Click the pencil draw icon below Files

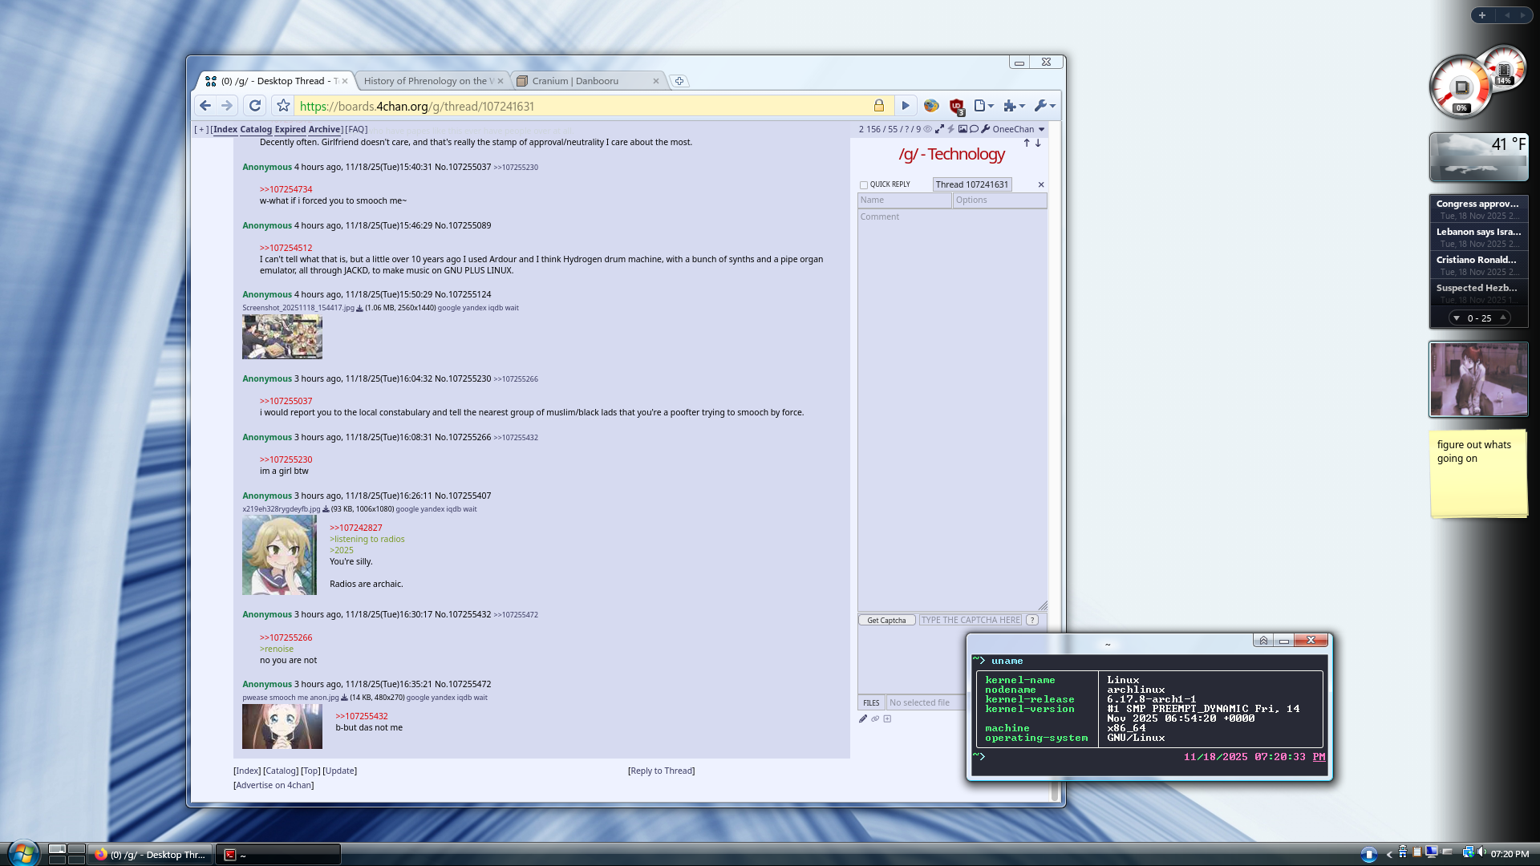tap(863, 718)
